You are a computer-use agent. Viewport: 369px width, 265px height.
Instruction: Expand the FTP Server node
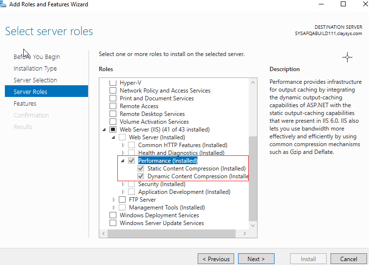[113, 200]
